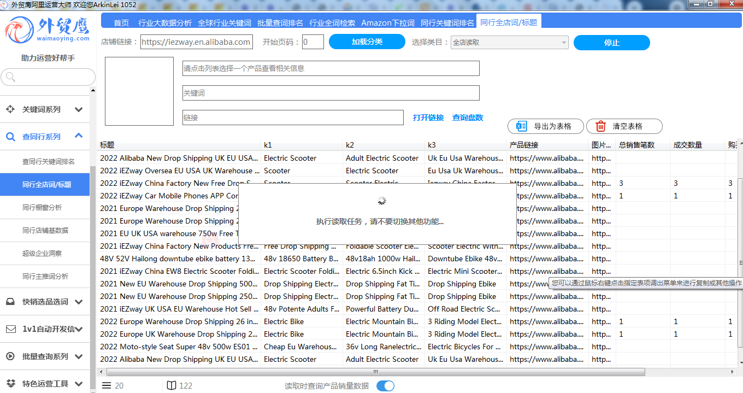Image resolution: width=743 pixels, height=393 pixels.
Task: Open the 选择类目 全店读取 dropdown
Action: 510,42
